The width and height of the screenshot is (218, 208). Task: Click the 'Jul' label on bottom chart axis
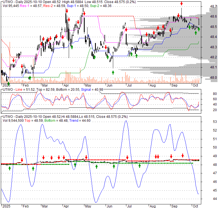(x=129, y=206)
